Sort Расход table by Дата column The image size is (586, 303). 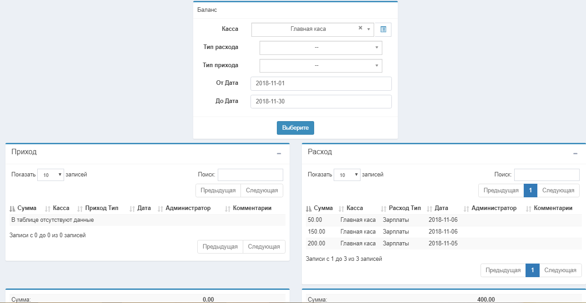coord(441,208)
